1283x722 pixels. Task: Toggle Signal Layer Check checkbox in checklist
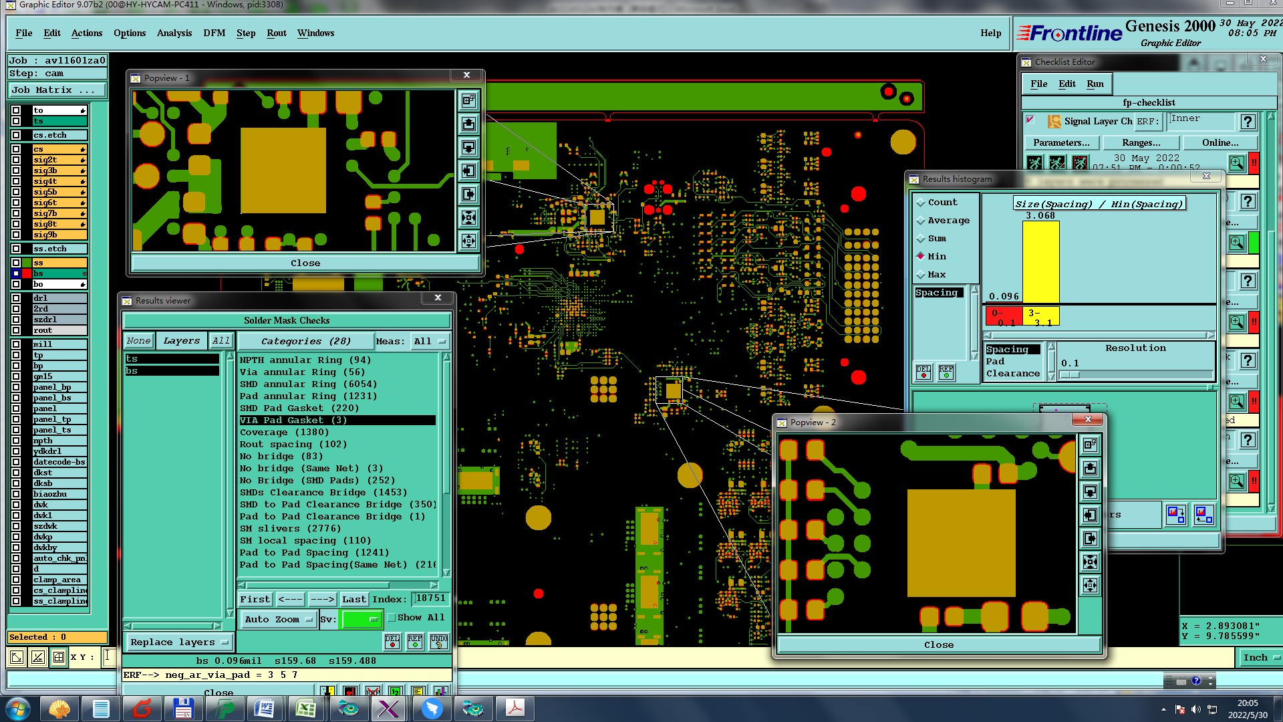coord(1030,120)
